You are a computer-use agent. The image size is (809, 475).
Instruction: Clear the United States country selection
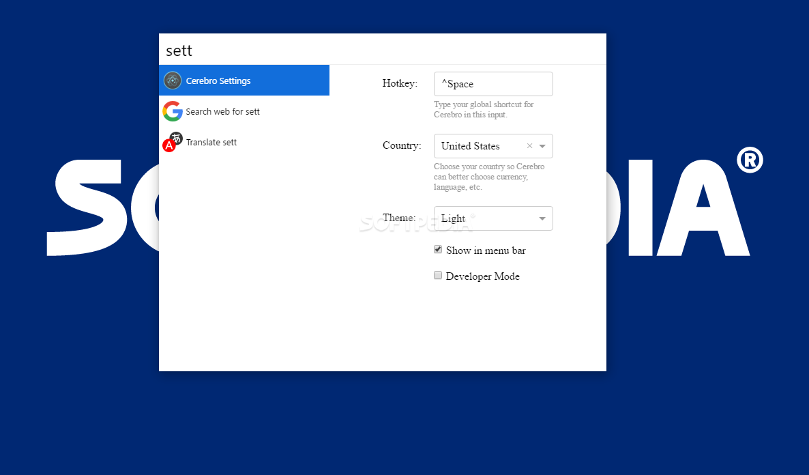tap(529, 146)
